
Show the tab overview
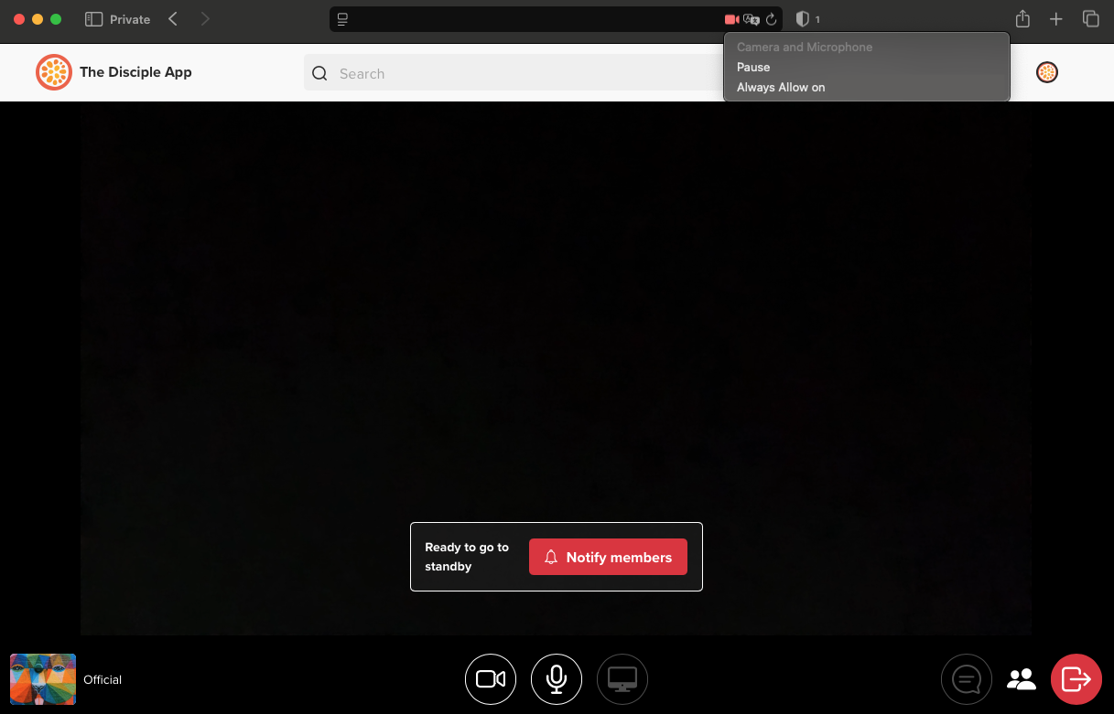point(1090,18)
